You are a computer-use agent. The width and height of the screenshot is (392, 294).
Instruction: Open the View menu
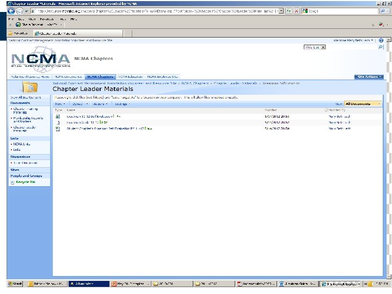click(32, 19)
